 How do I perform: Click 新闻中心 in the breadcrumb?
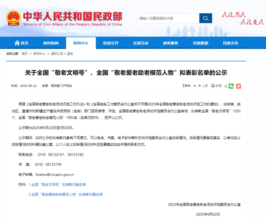(x=39, y=54)
